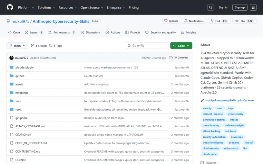The height and width of the screenshot is (164, 263).
Task: Open the 154 Commits history
Action: [179, 58]
